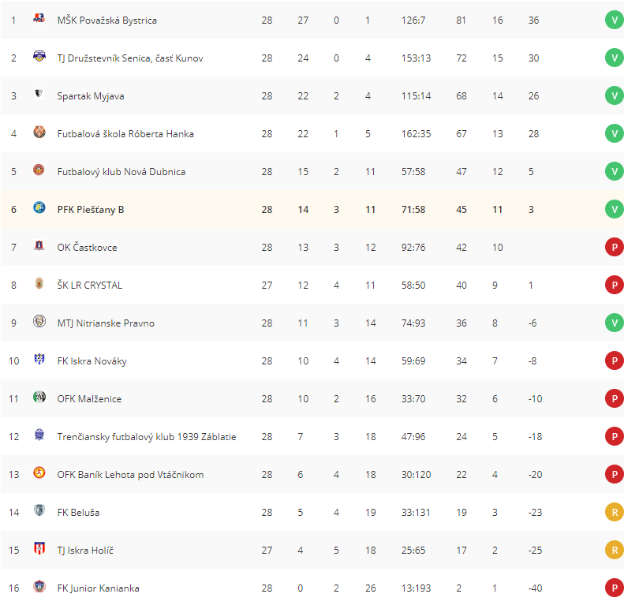This screenshot has width=624, height=605.
Task: Select the highlighted PFK Piešťany B row score 71:58
Action: point(413,209)
